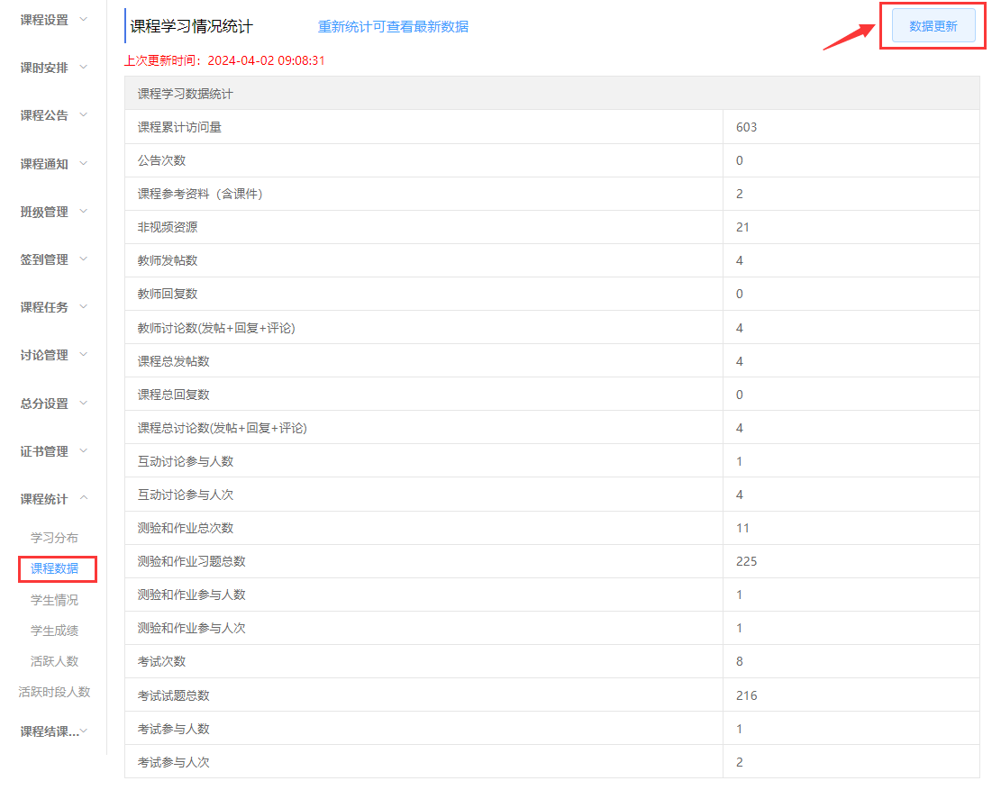Collapse the 课程统计 section

point(54,499)
